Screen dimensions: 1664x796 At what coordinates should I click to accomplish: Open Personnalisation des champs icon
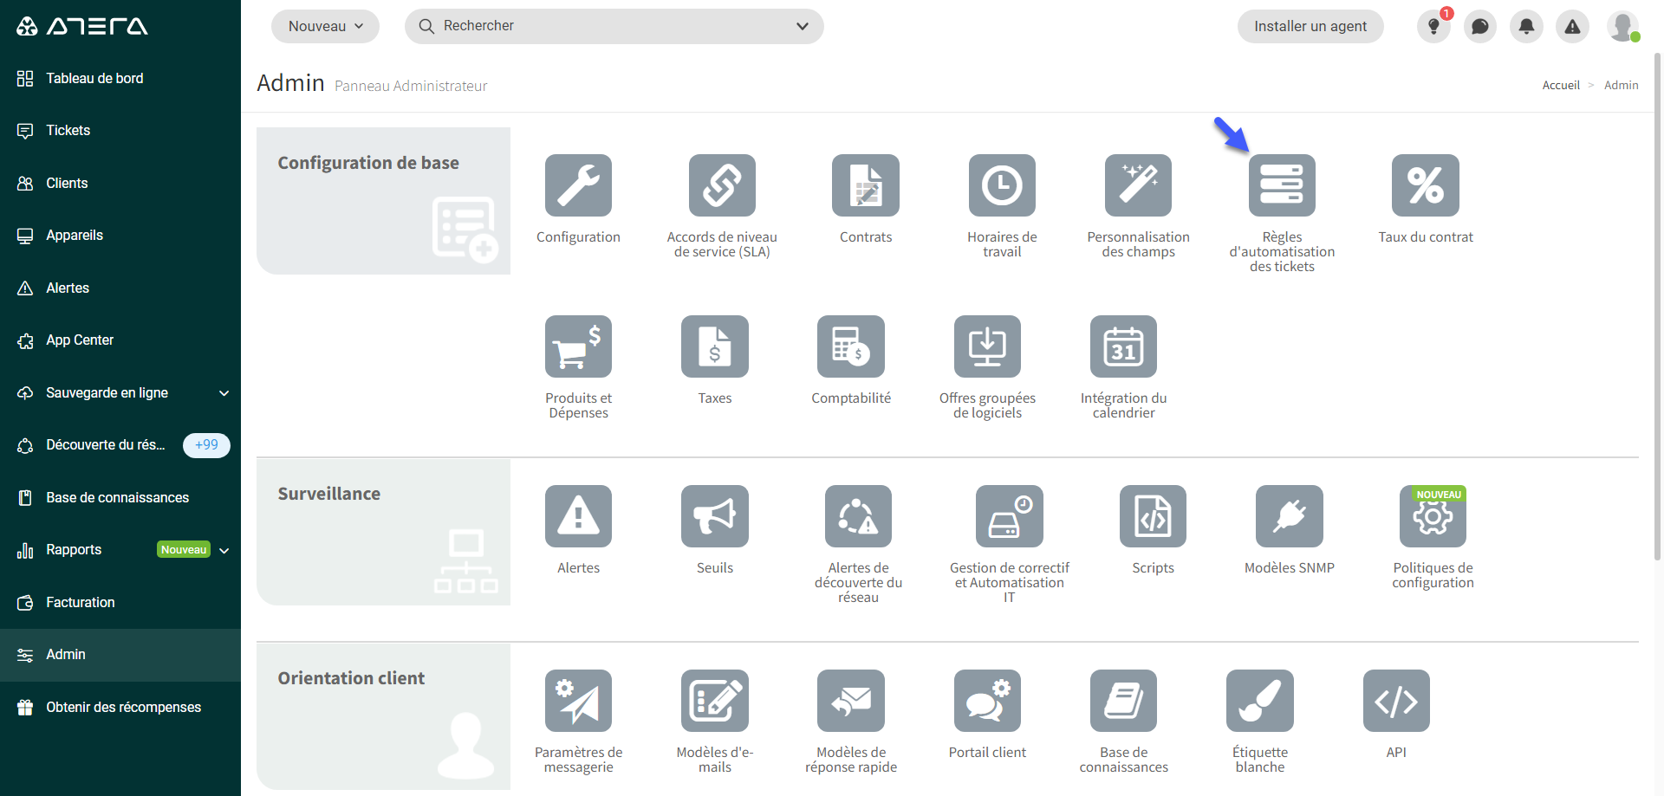(1138, 185)
